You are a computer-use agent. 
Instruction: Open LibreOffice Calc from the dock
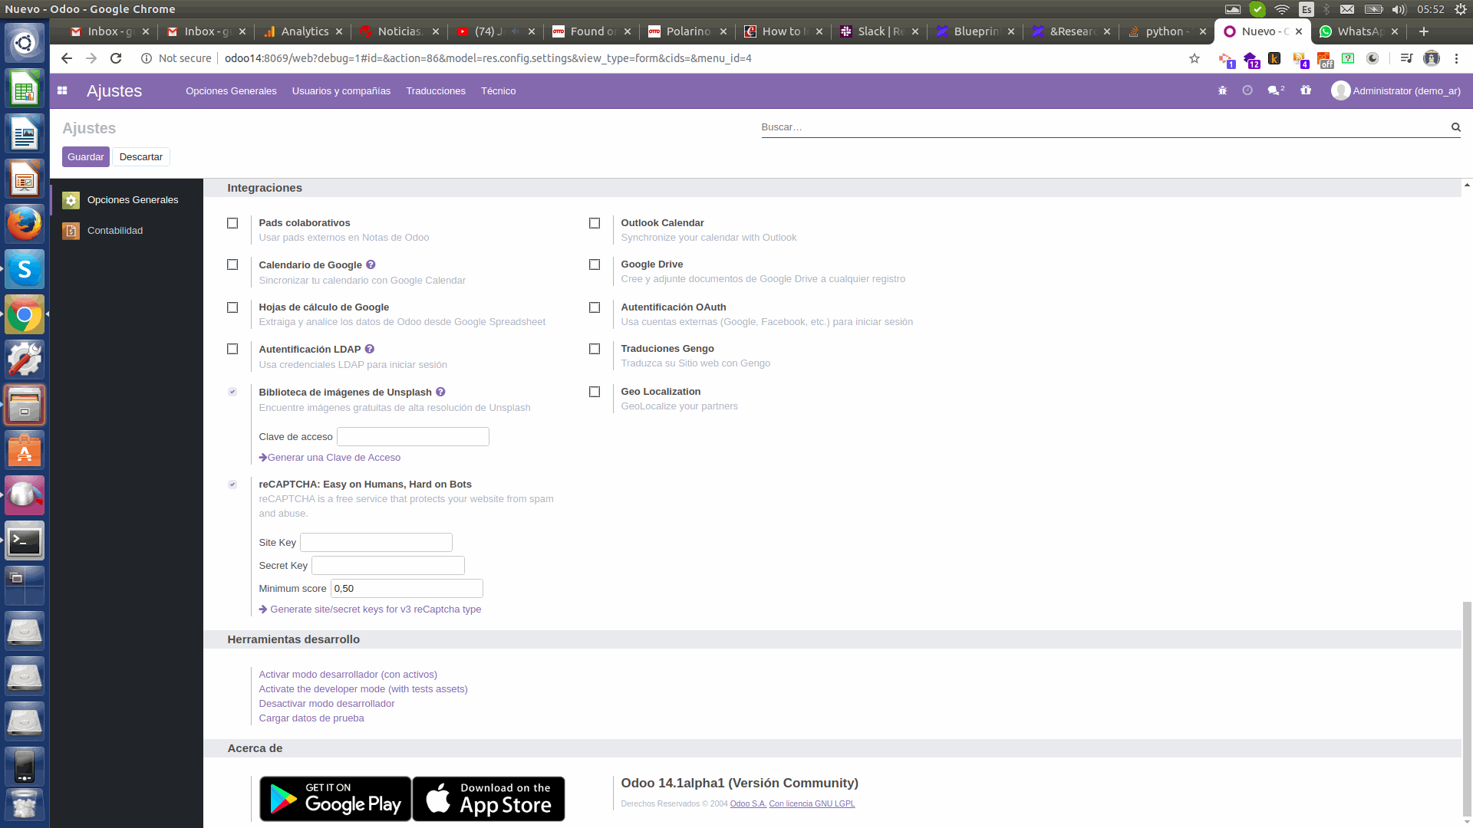(x=25, y=88)
